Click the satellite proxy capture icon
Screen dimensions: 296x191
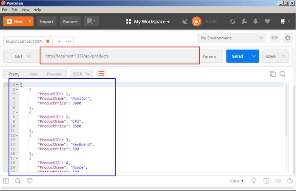(185, 21)
